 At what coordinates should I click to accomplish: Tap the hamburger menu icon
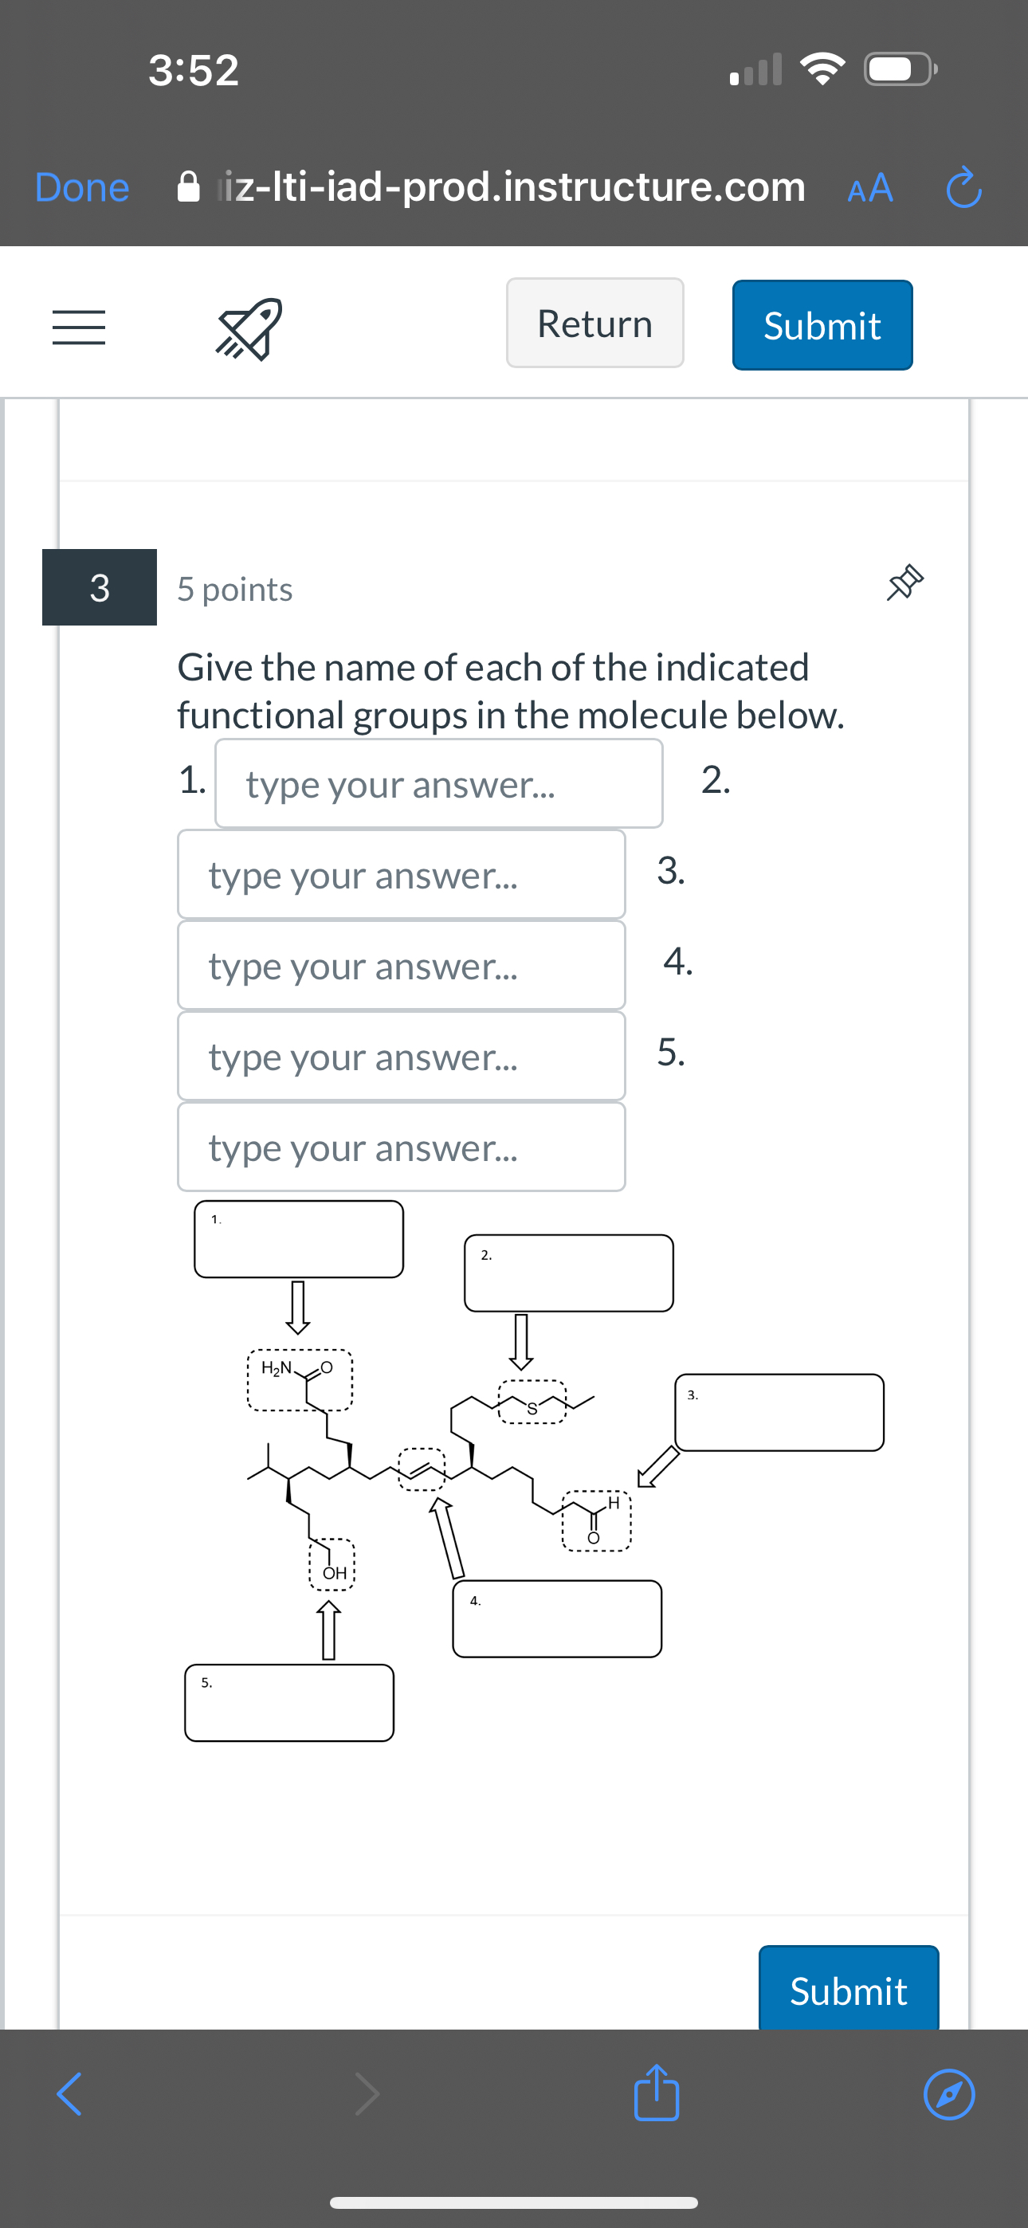[x=79, y=325]
